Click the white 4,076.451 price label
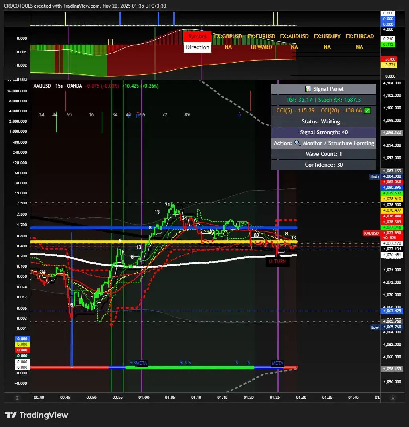This screenshot has width=409, height=427. point(392,255)
